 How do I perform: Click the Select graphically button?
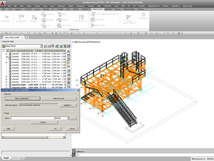pyautogui.click(x=22, y=98)
